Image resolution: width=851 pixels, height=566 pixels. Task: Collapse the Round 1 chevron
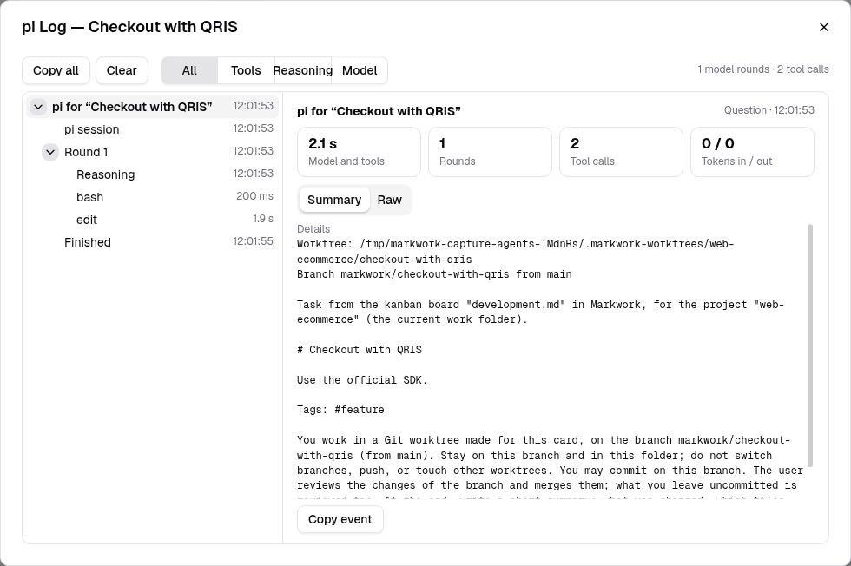50,152
